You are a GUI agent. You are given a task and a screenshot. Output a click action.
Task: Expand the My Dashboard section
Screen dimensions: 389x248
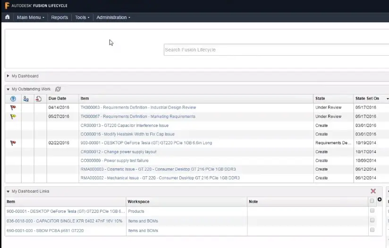click(8, 76)
